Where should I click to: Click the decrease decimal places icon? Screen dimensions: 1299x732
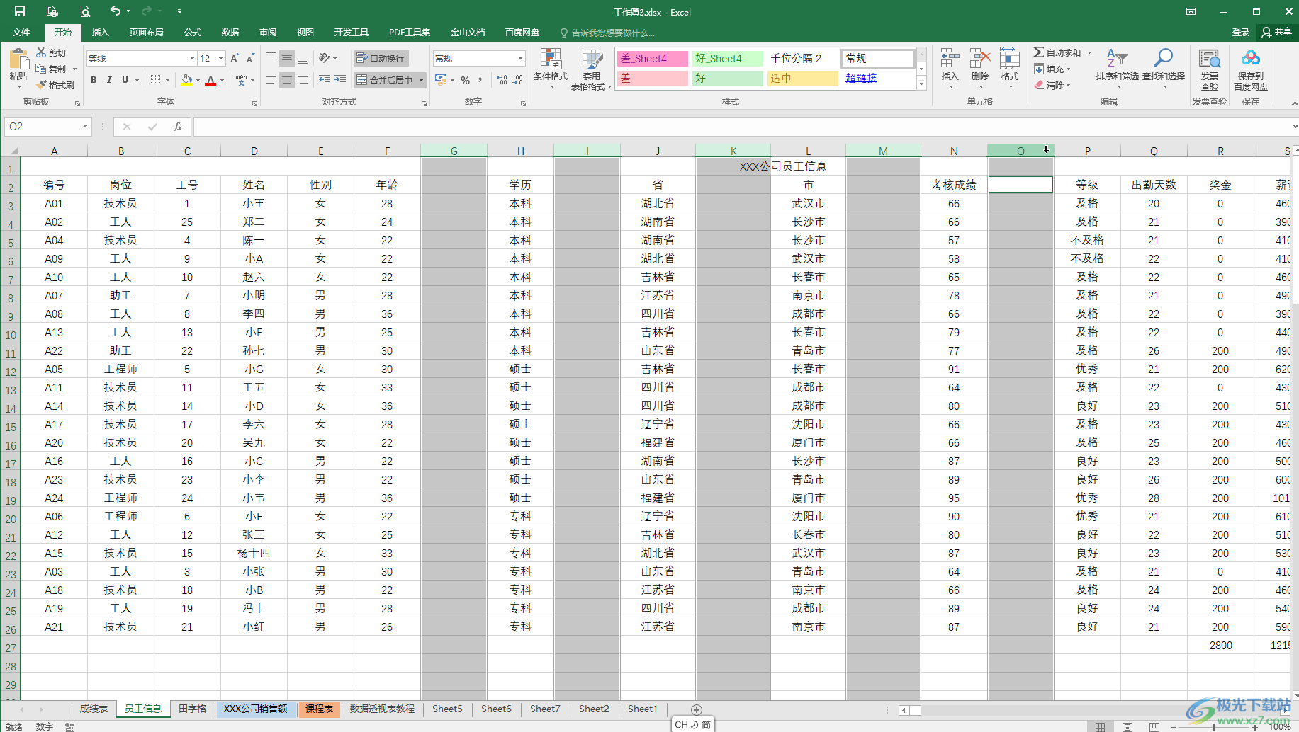(518, 80)
